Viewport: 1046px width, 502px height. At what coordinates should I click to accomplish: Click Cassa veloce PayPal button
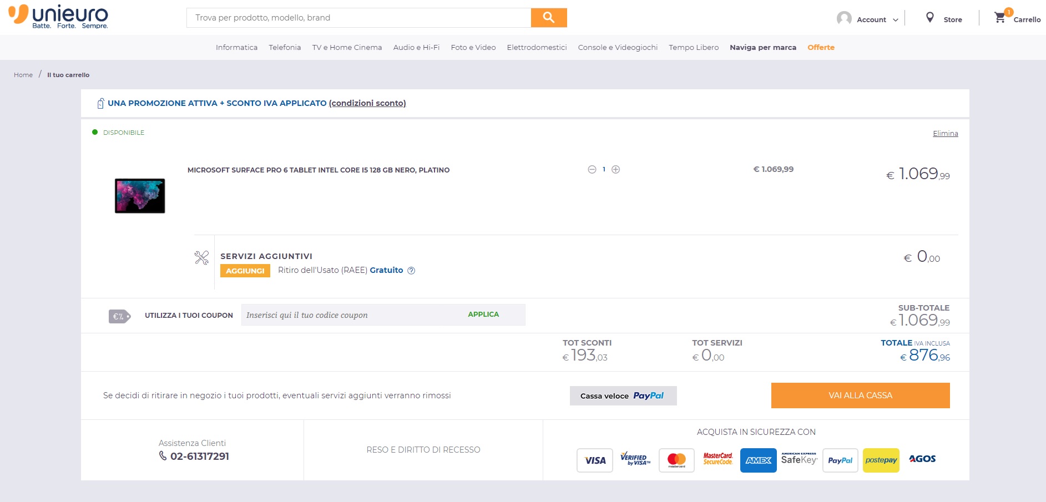623,395
